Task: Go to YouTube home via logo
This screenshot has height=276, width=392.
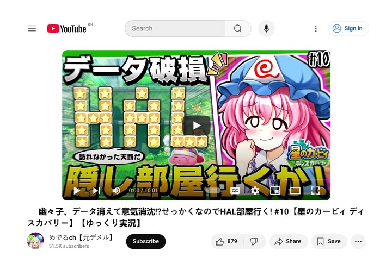Action: (67, 28)
